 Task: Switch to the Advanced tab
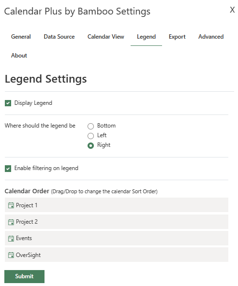click(x=211, y=37)
